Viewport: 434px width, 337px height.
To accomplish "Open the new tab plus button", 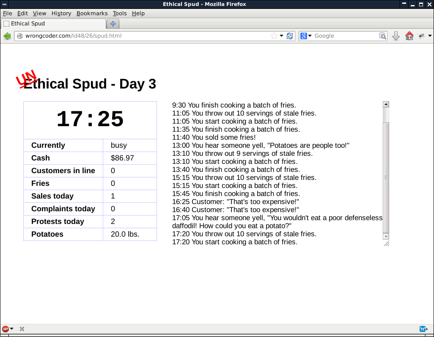I will click(x=113, y=24).
